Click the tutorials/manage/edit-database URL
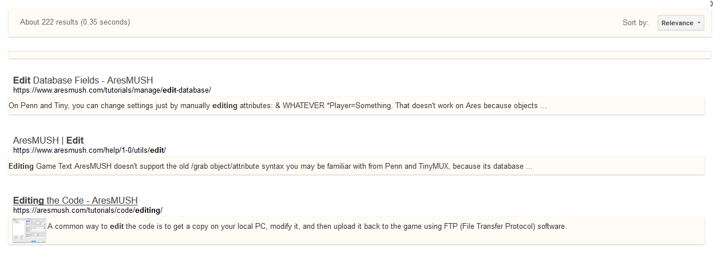Viewport: 713px width, 254px height. click(112, 90)
